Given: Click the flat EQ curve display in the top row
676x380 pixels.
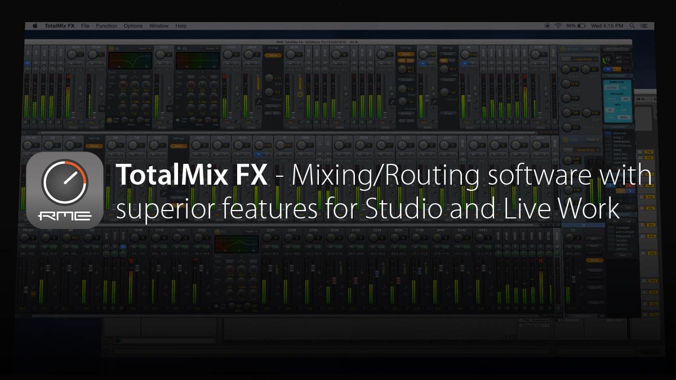Looking at the screenshot, I should 197,61.
